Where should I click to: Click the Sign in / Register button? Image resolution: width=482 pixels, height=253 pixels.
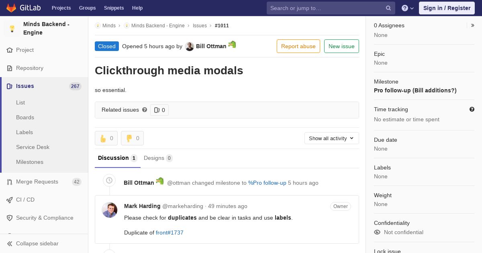click(447, 8)
